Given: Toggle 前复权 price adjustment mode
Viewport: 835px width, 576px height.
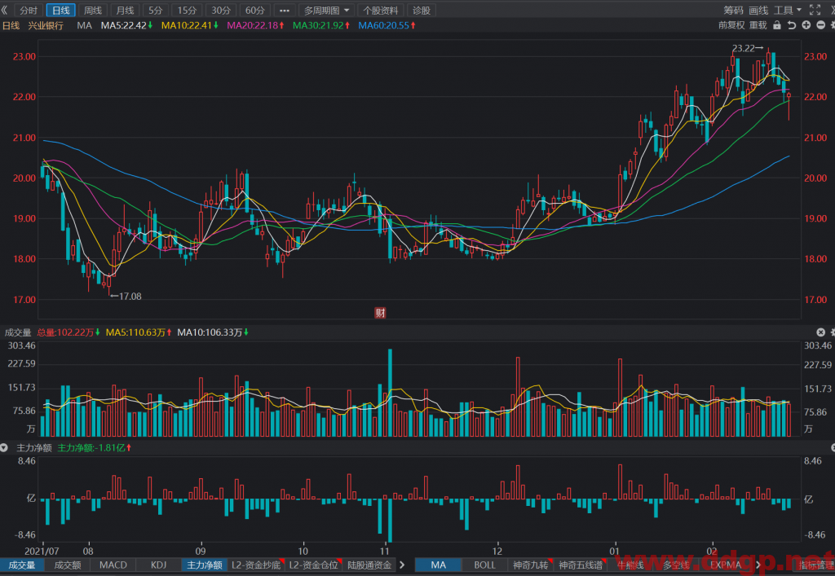Looking at the screenshot, I should (731, 25).
